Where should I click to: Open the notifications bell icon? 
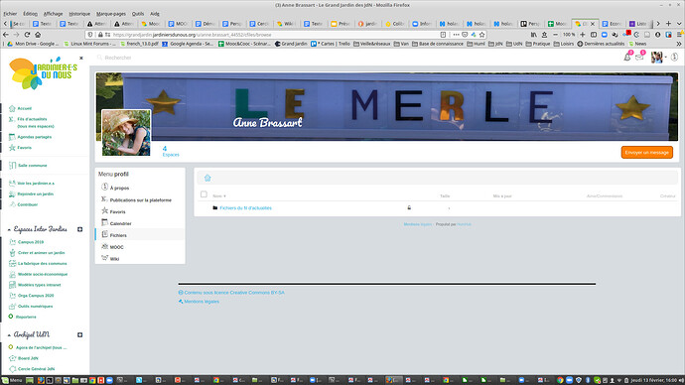[x=626, y=58]
